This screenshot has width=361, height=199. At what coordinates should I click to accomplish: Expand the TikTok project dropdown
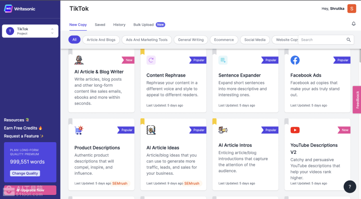coord(52,31)
